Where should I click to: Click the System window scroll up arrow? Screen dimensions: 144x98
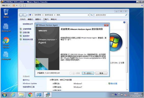click(127, 22)
